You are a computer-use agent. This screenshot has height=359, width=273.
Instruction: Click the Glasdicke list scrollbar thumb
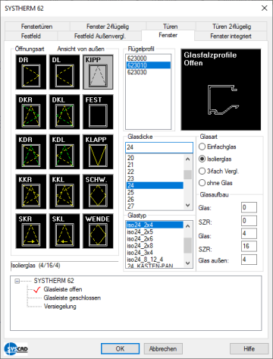point(187,175)
